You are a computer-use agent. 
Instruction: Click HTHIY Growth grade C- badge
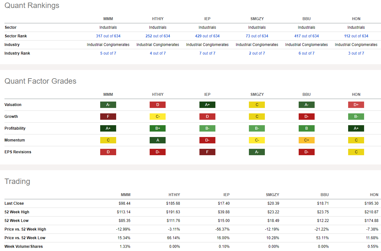point(158,117)
